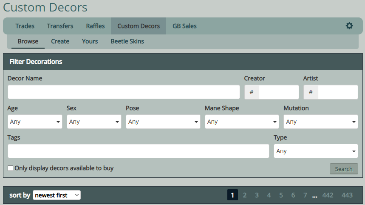This screenshot has width=365, height=205.
Task: Click the Artist ID input field
Action: [338, 92]
